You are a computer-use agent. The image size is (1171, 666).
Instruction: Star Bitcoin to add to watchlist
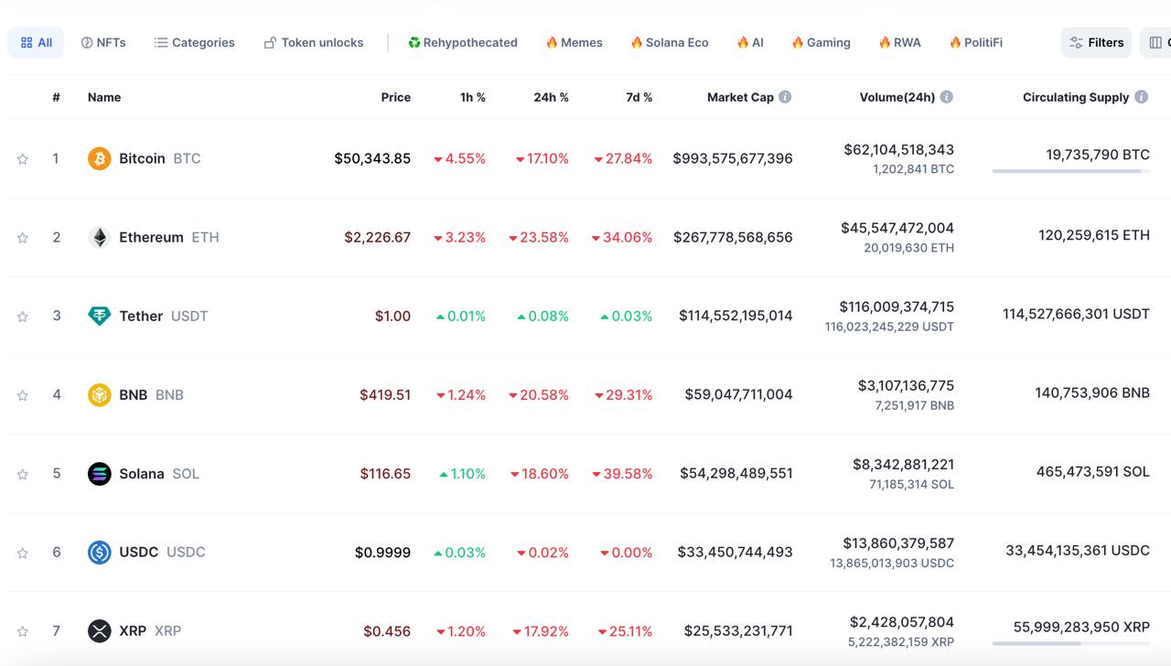(x=22, y=159)
